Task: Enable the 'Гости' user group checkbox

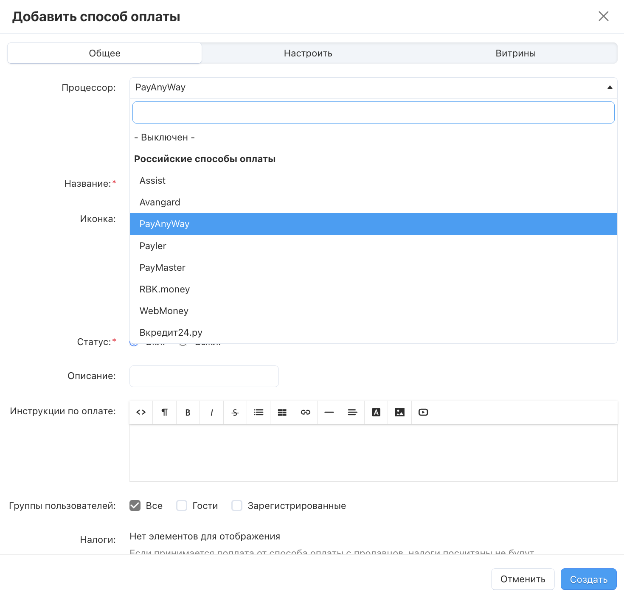Action: pyautogui.click(x=182, y=506)
